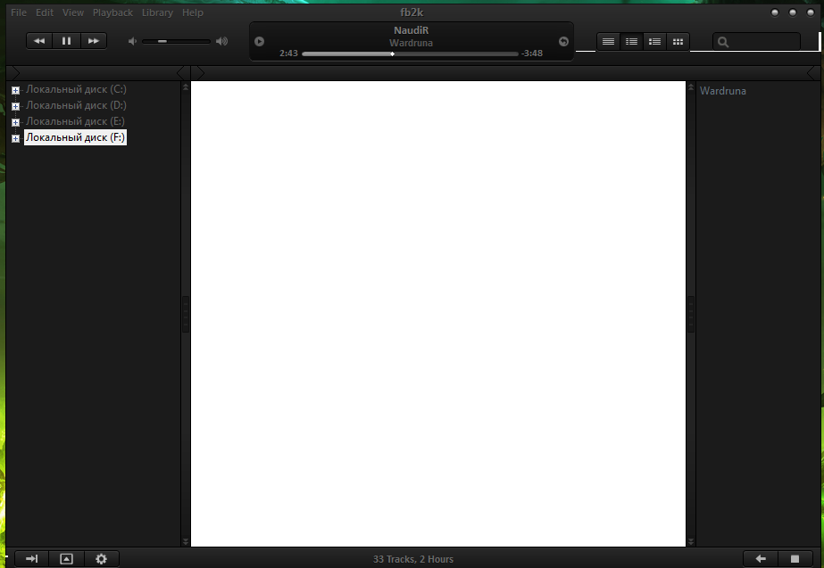Expand Локальный диск (F:) tree node
This screenshot has width=824, height=568.
[x=15, y=138]
